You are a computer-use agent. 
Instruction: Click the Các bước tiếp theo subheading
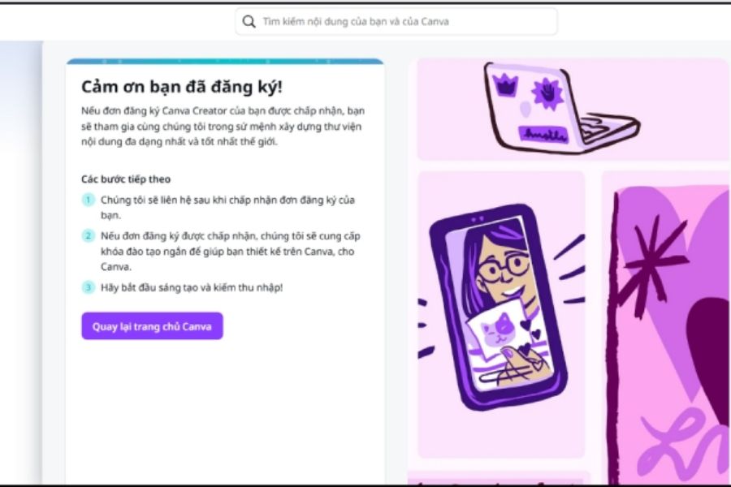(126, 179)
